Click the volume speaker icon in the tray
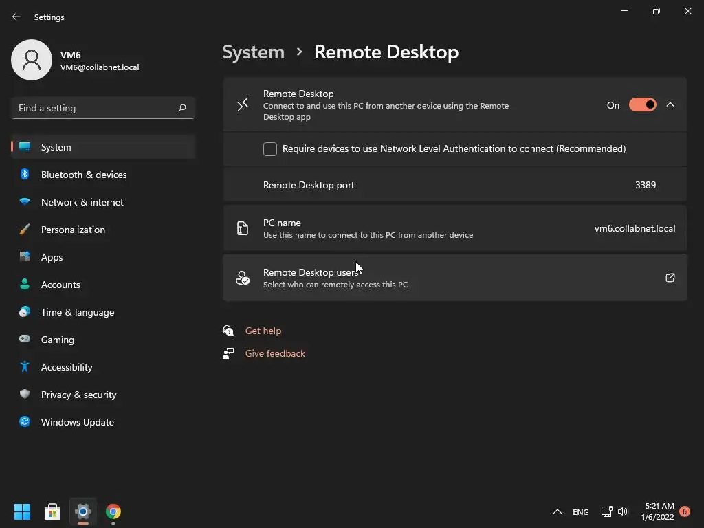This screenshot has width=704, height=528. pyautogui.click(x=622, y=511)
